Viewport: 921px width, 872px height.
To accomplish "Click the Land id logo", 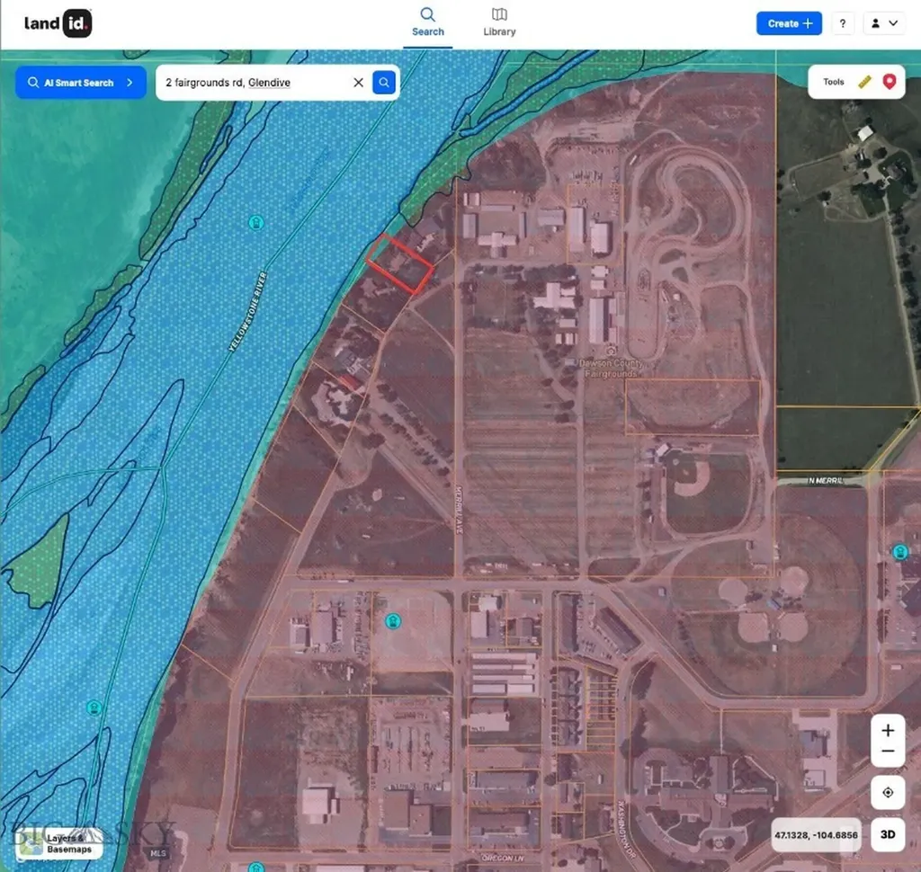I will [58, 23].
